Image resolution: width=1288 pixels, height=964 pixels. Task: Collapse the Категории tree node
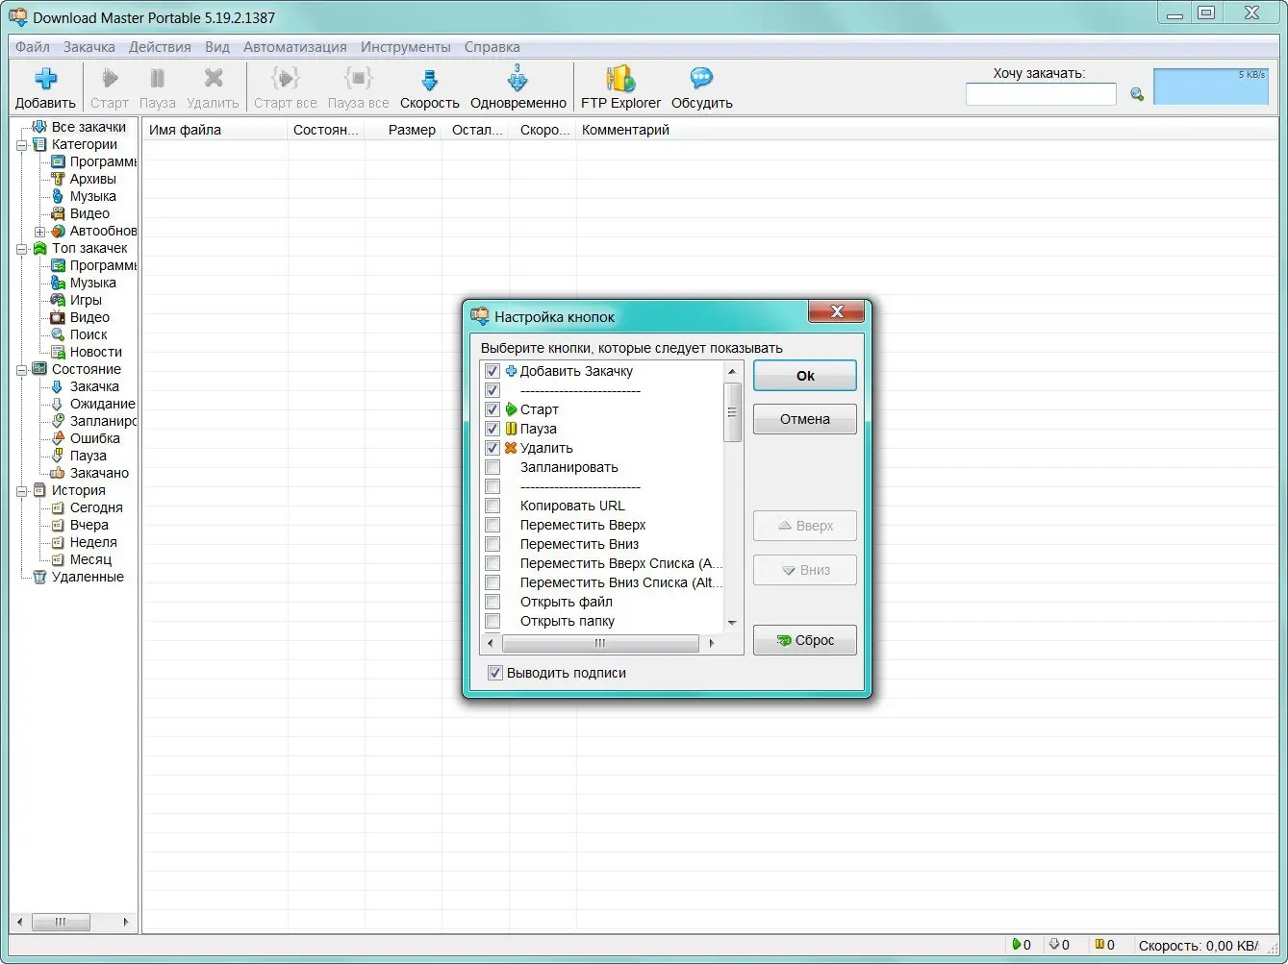click(x=22, y=145)
